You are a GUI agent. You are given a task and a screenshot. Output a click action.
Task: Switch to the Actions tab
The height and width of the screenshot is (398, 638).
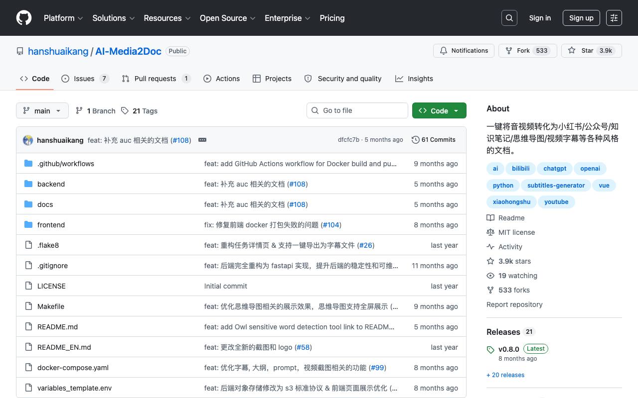click(222, 79)
